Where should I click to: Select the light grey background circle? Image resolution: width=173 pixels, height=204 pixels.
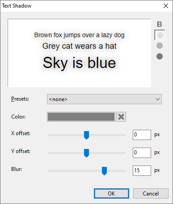pos(160,35)
